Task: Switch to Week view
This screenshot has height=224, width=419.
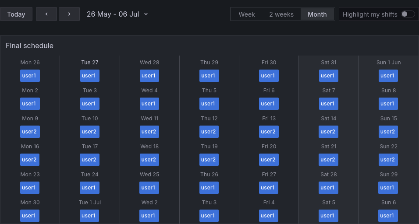Action: click(247, 14)
